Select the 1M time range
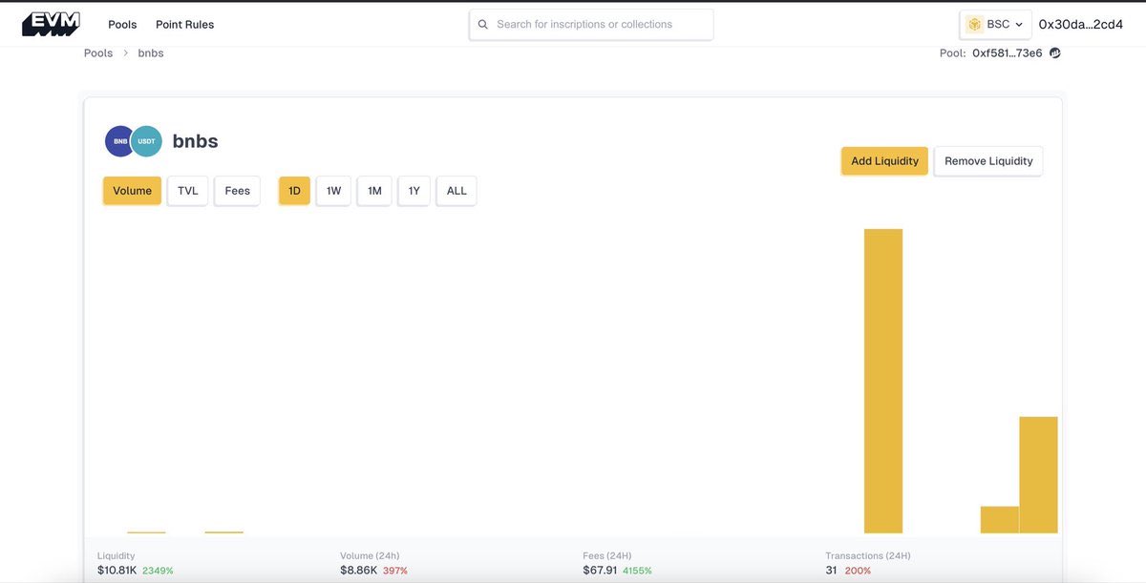Viewport: 1146px width, 583px height. pyautogui.click(x=374, y=191)
